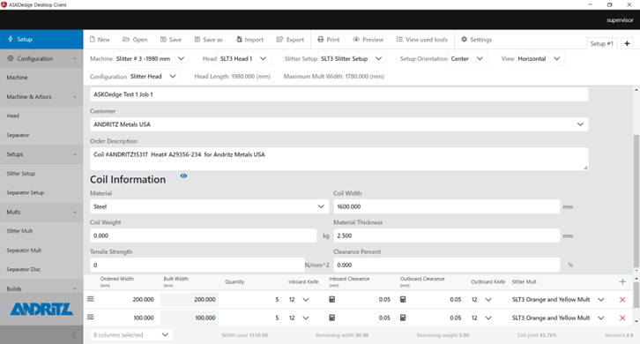This screenshot has width=640, height=344.
Task: Create a new setup with New
Action: tap(100, 40)
